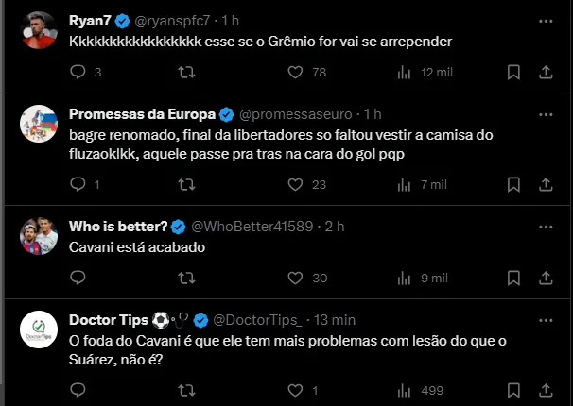
Task: Click the Doctor Tips profile avatar
Action: (x=37, y=331)
